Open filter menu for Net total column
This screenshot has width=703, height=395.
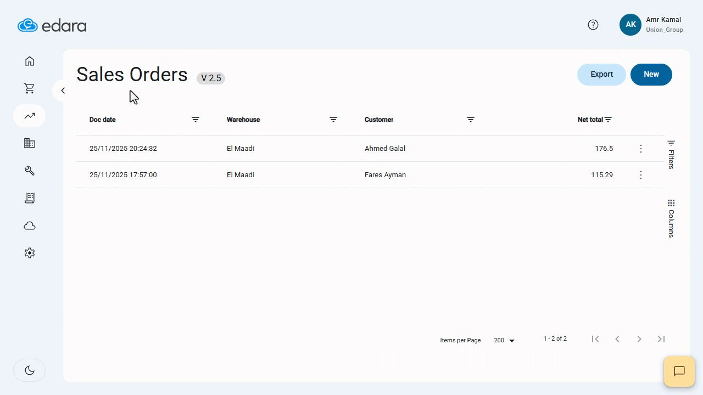[608, 120]
